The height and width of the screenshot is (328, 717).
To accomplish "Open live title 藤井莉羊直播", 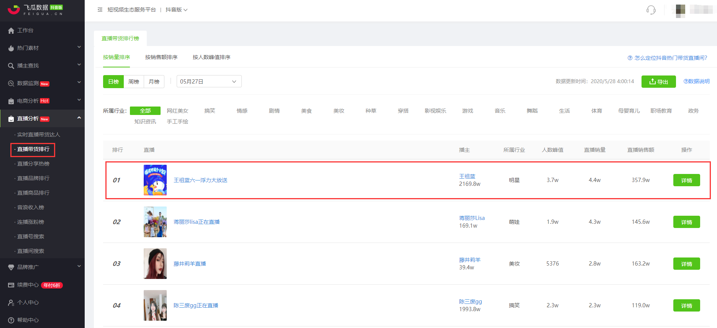I will [190, 264].
